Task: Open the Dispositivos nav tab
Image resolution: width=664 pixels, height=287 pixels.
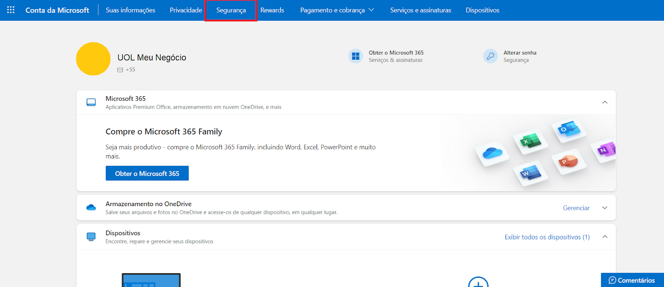Action: pyautogui.click(x=482, y=10)
